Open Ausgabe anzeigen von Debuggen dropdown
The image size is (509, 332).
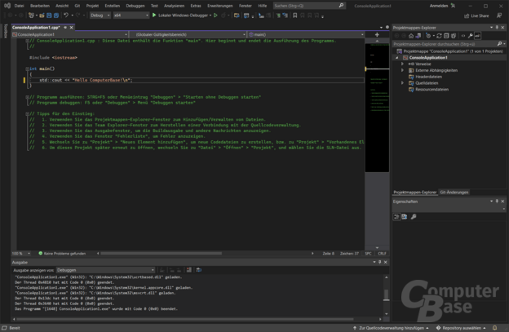(x=105, y=270)
